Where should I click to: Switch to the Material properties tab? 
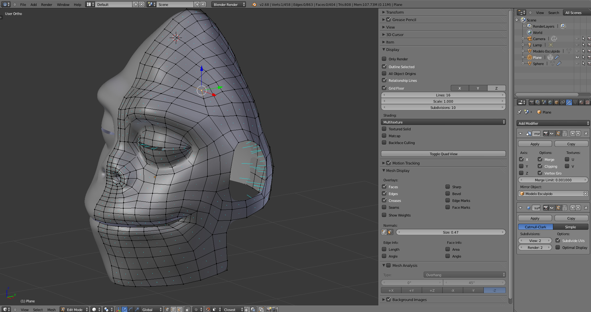pos(581,102)
